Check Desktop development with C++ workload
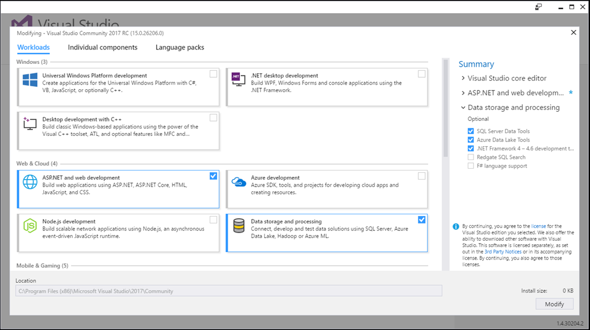The width and height of the screenshot is (590, 330). [213, 118]
